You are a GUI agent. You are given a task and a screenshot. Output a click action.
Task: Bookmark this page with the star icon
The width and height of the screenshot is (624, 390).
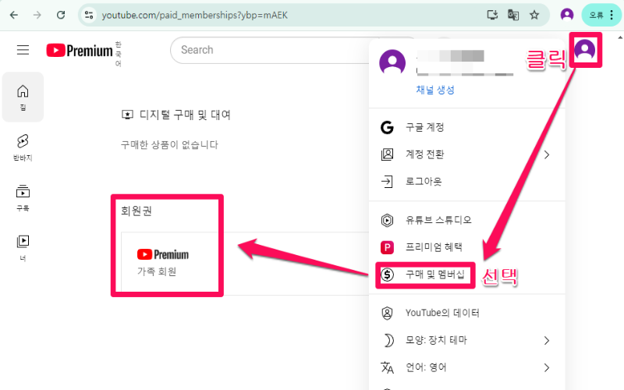534,15
